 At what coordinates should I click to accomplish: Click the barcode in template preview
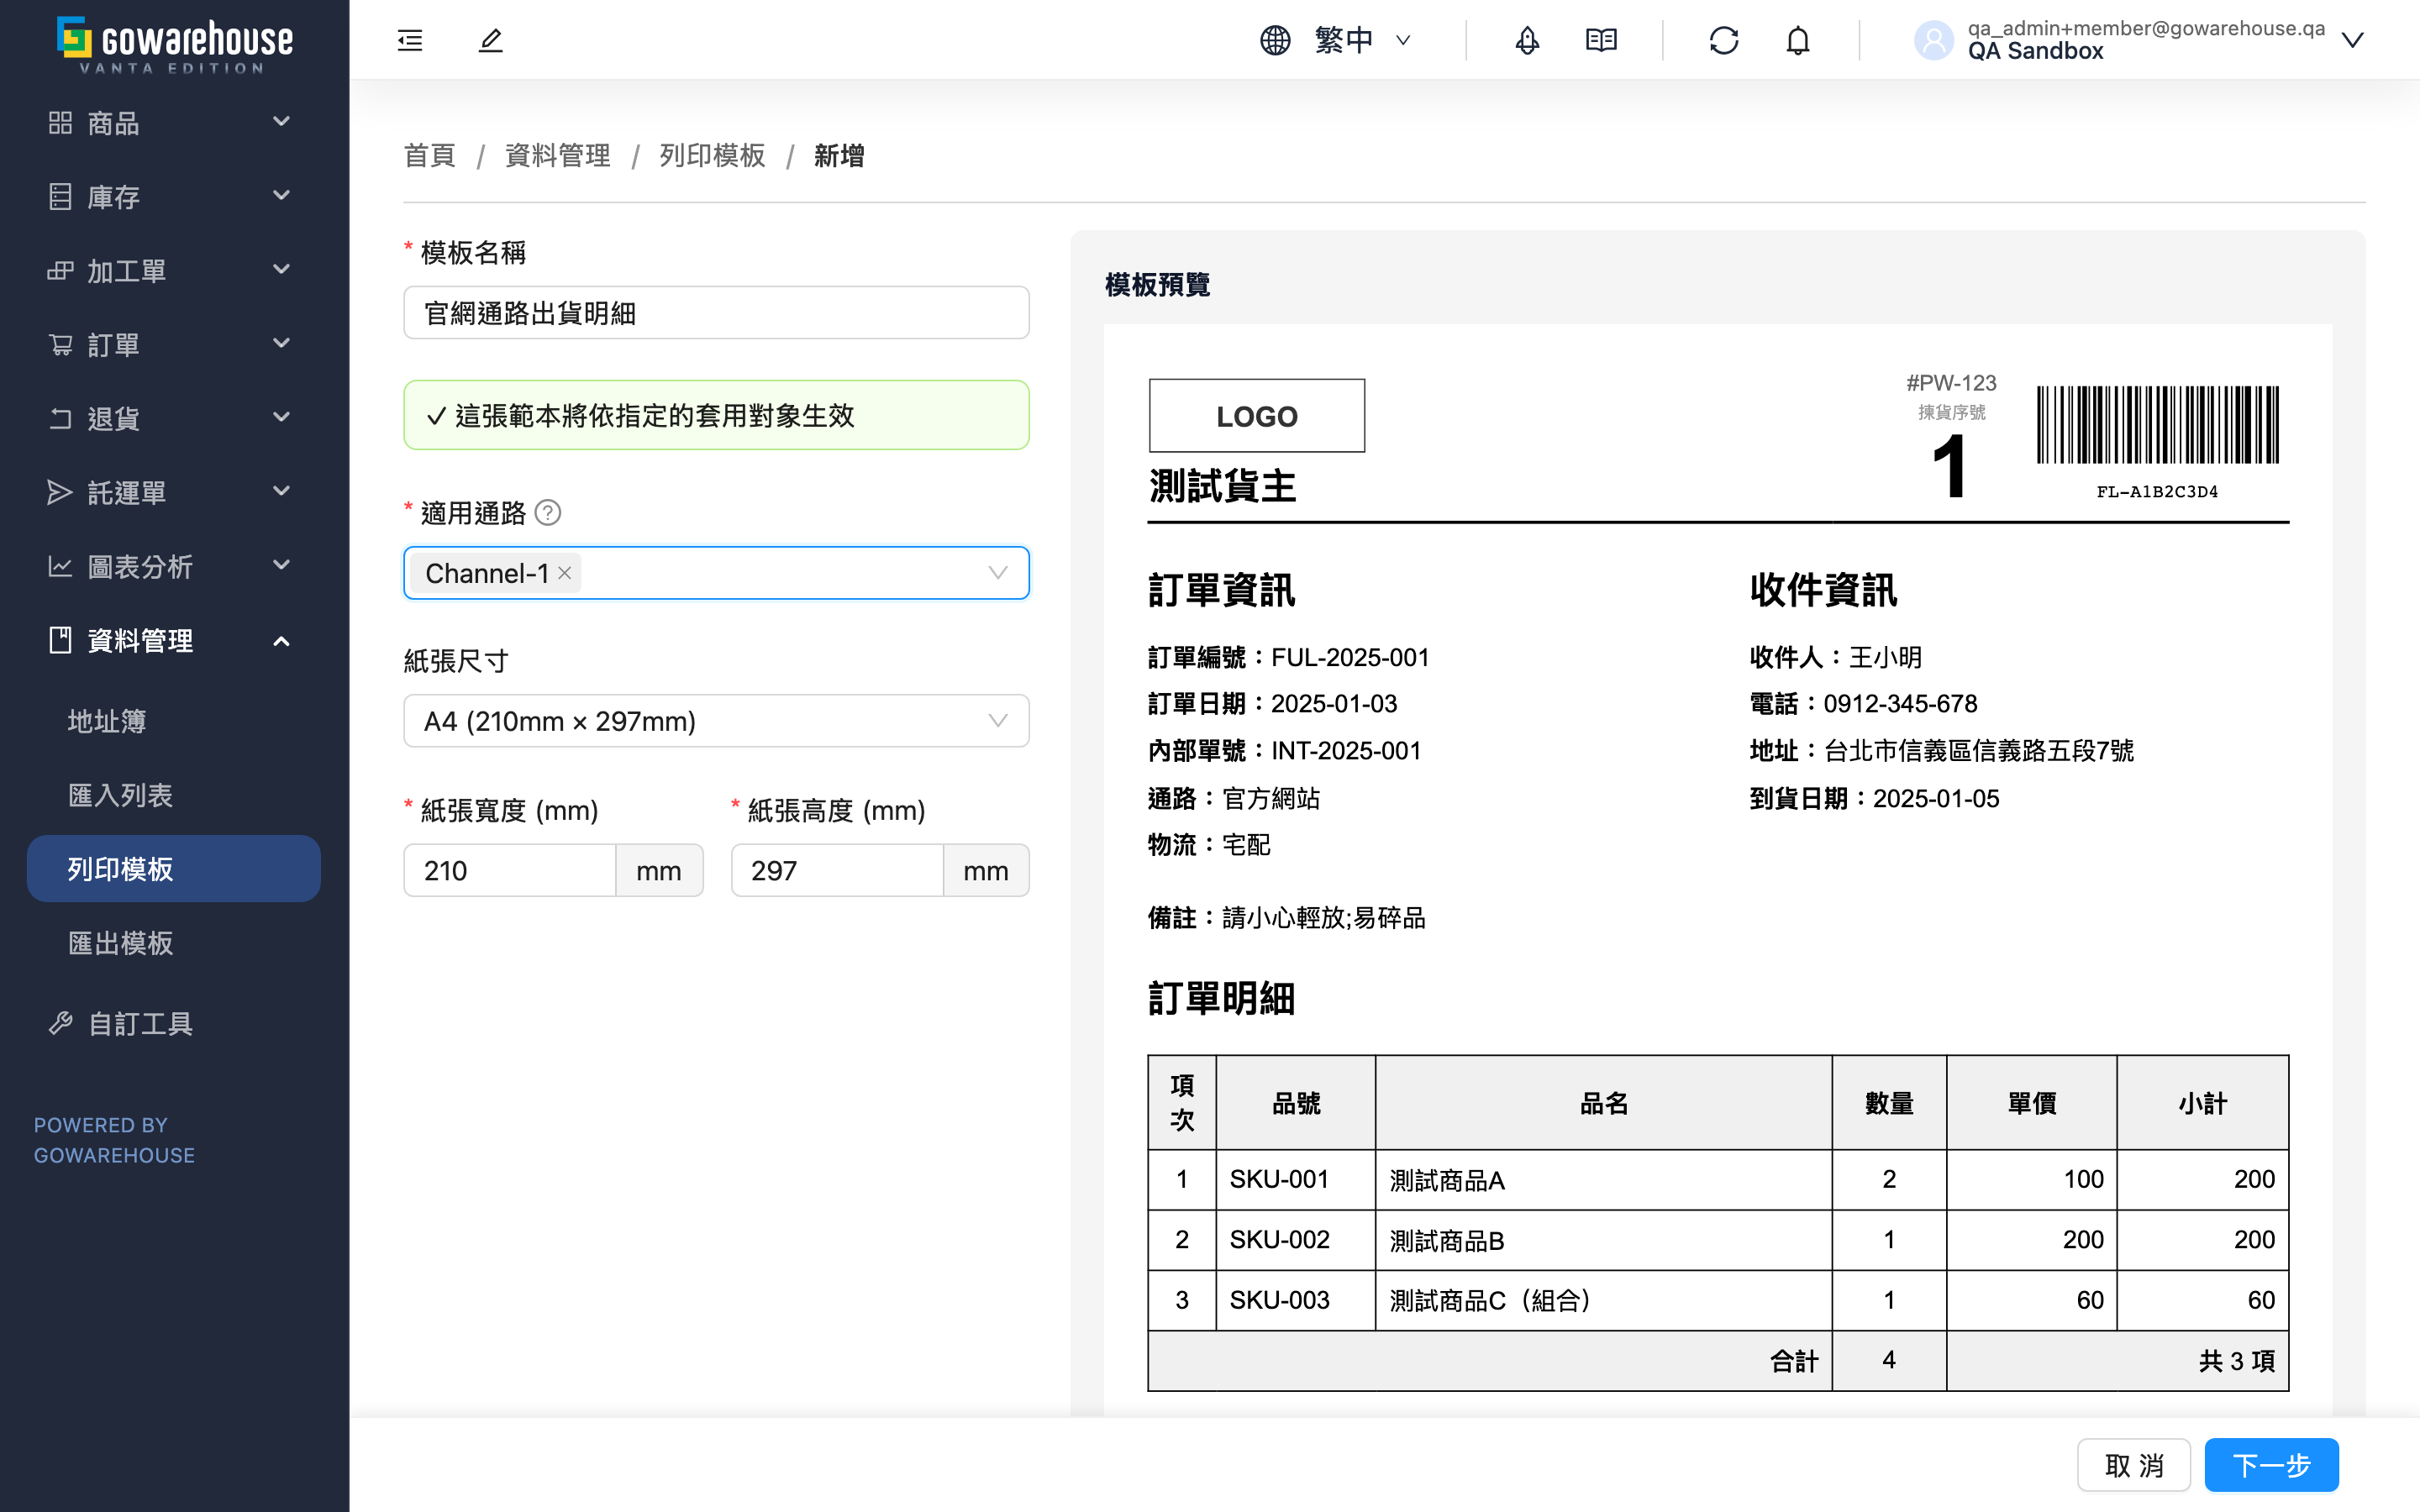[x=2157, y=425]
